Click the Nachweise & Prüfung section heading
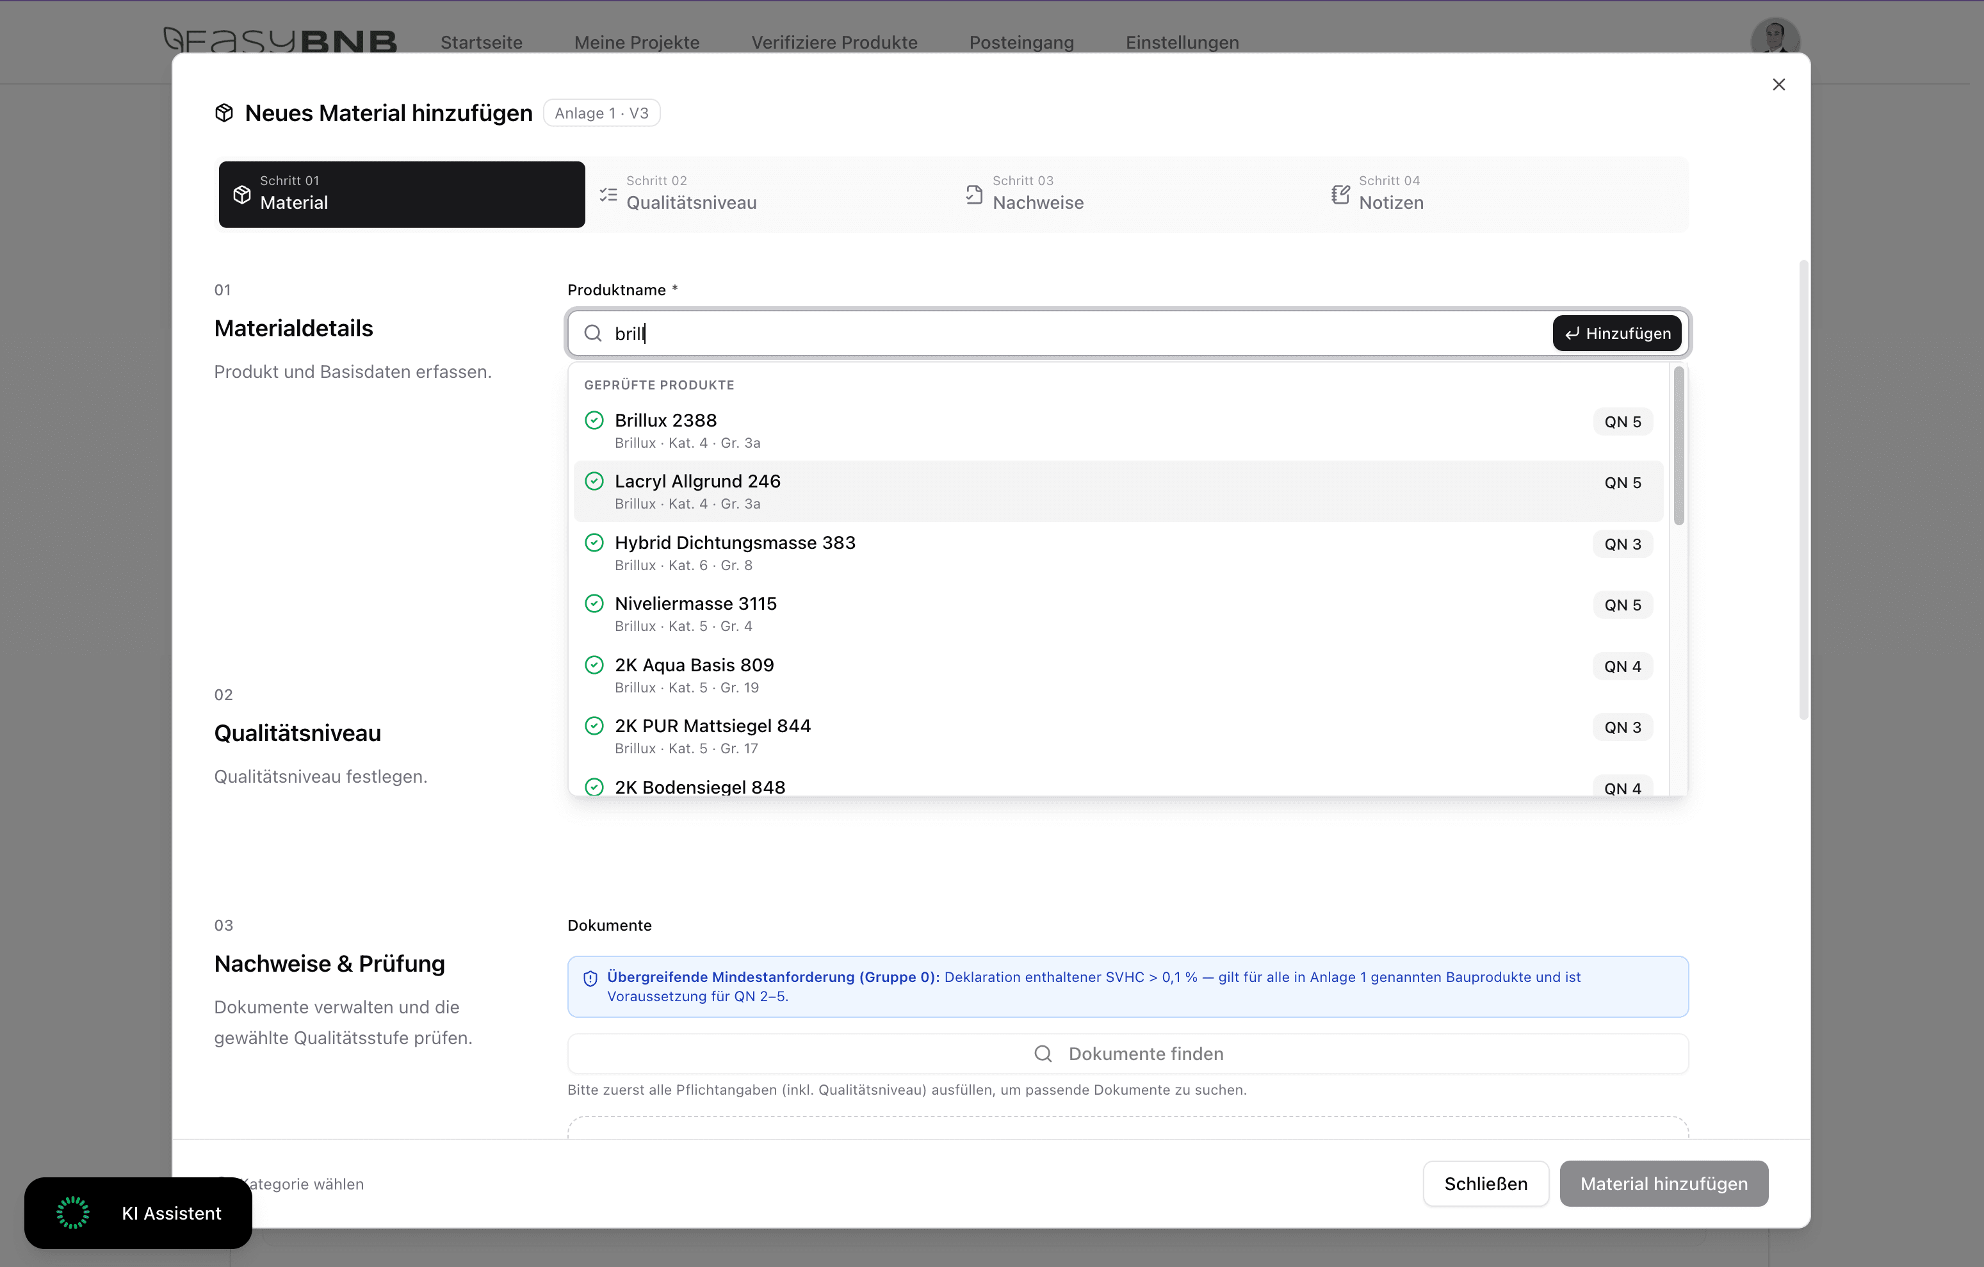 point(330,963)
